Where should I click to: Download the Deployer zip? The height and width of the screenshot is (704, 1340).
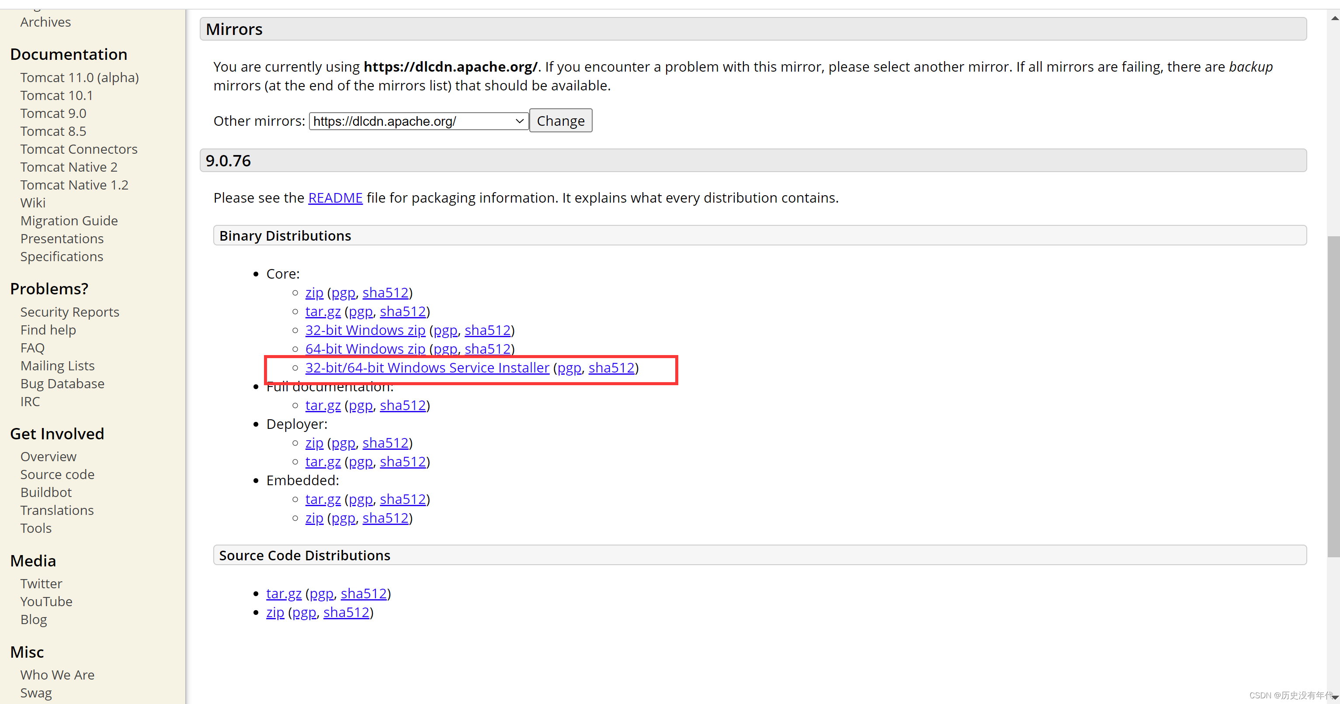(314, 443)
